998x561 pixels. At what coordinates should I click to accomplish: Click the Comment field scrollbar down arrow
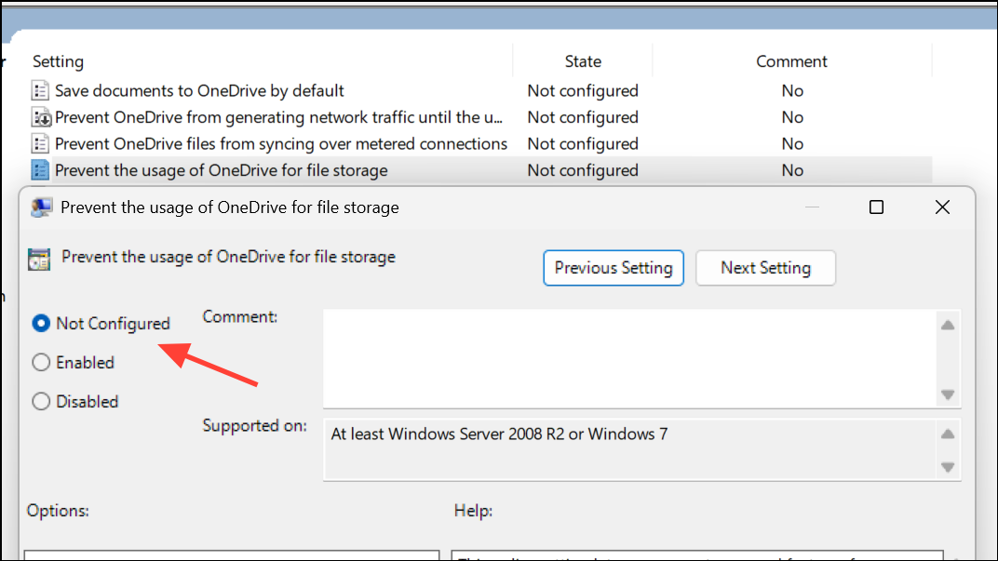(948, 395)
